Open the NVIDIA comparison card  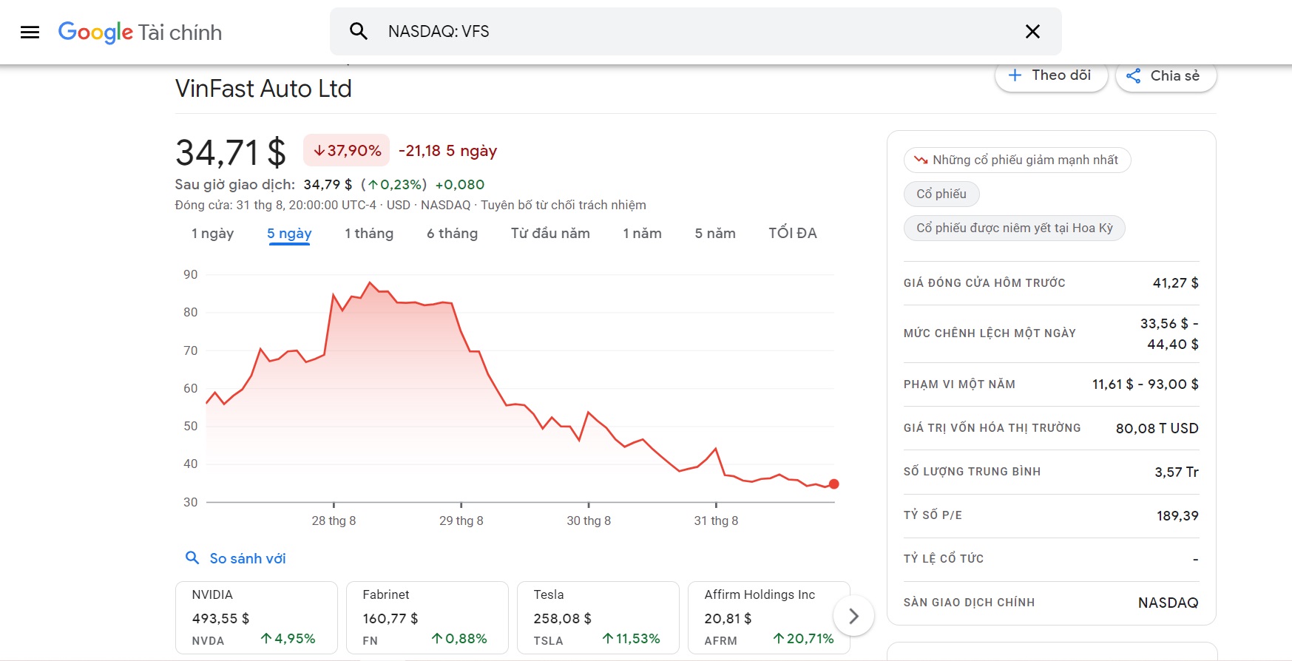[x=256, y=617]
